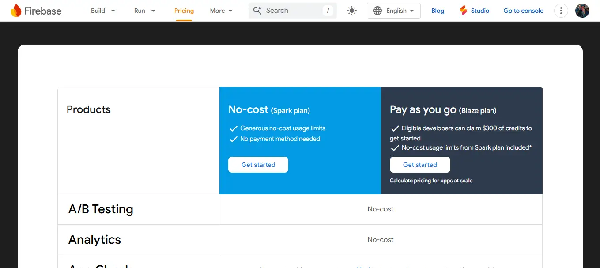Screen dimensions: 600x268
Task: Expand the Run dropdown menu
Action: click(145, 11)
